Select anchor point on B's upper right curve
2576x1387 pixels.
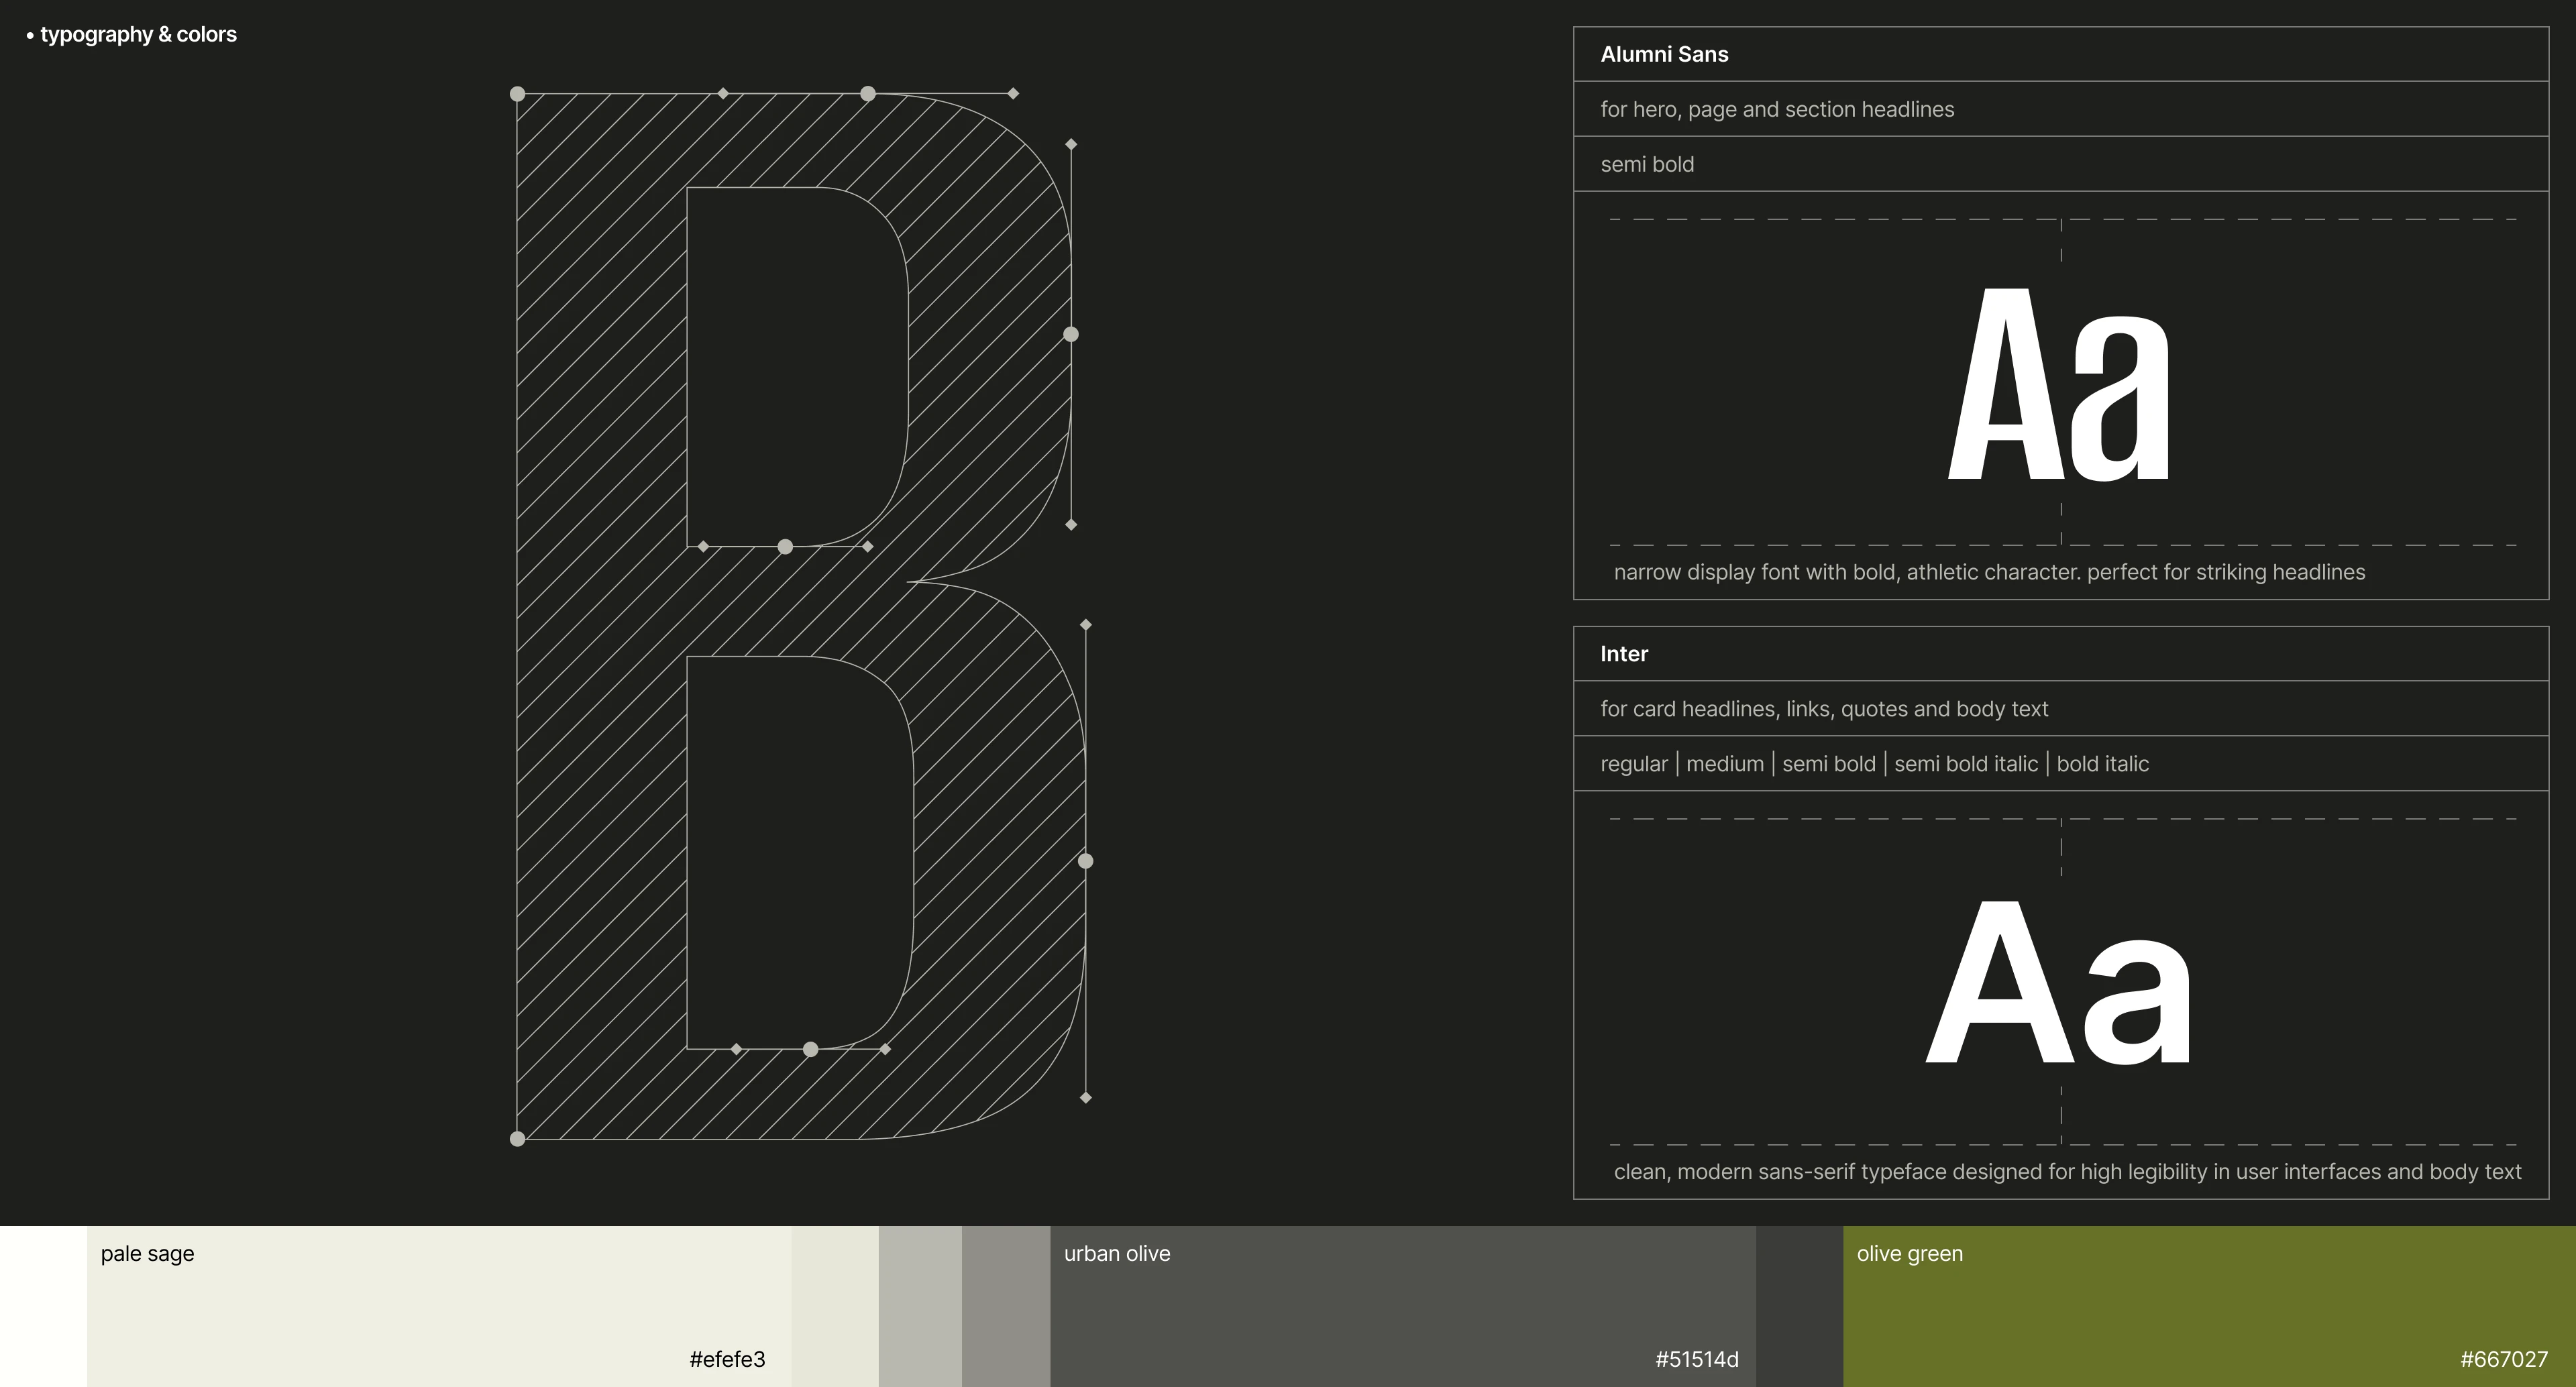(1071, 334)
